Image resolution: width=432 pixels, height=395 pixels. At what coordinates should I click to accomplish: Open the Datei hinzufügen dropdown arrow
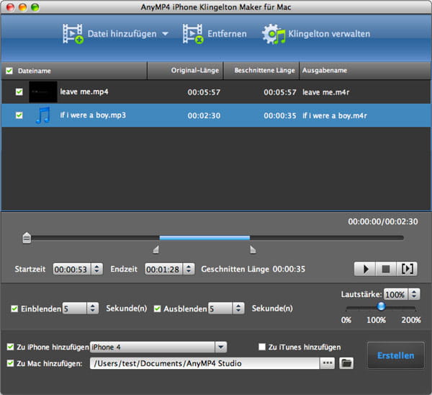pyautogui.click(x=165, y=34)
